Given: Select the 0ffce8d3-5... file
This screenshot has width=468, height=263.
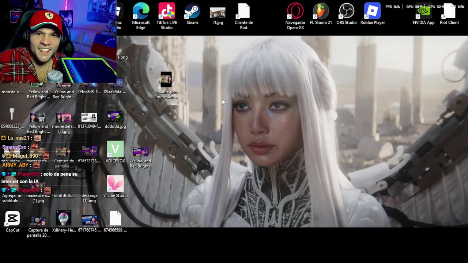Looking at the screenshot, I should pyautogui.click(x=89, y=89).
